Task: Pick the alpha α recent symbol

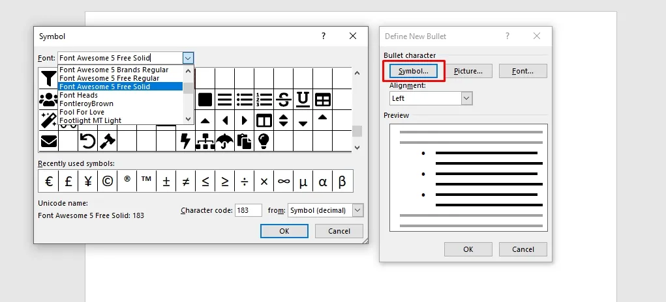Action: point(322,182)
